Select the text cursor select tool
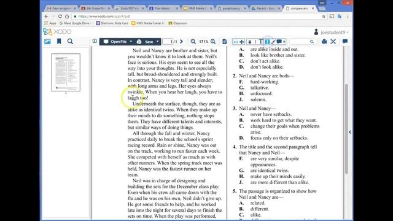The width and height of the screenshot is (393, 221). coord(255,42)
